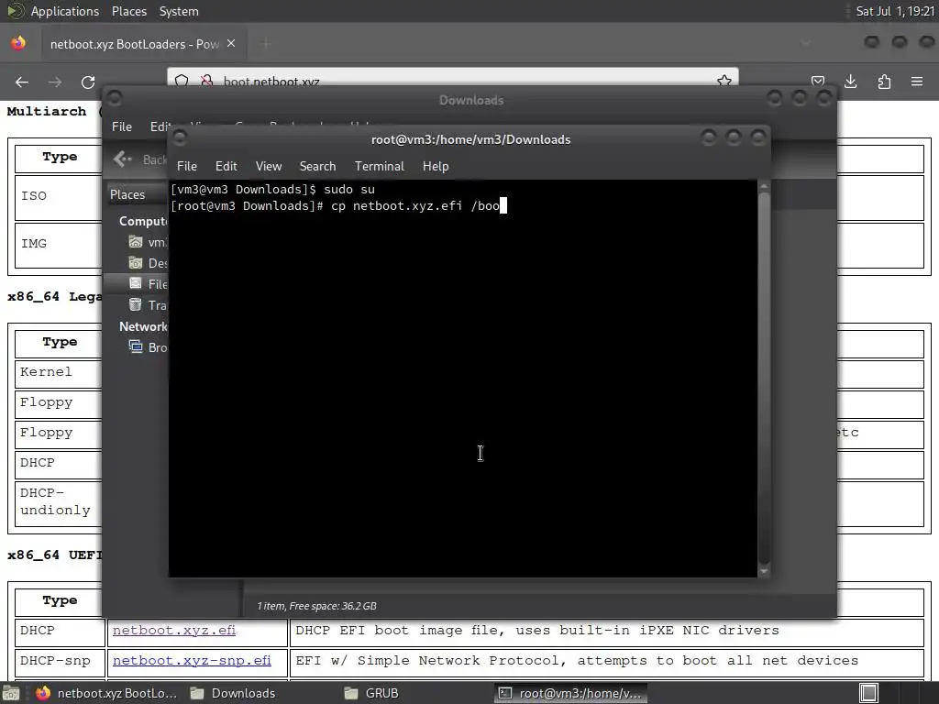Open Save to Pocket icon in Firefox
This screenshot has width=939, height=704.
(817, 82)
